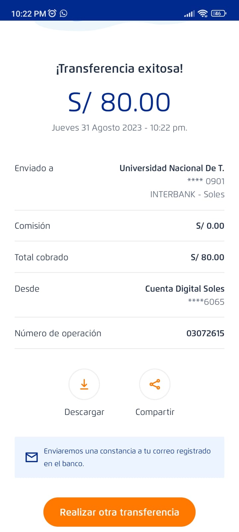Tap the battery level indicator
Screen dimensions: 239x532
pos(218,13)
